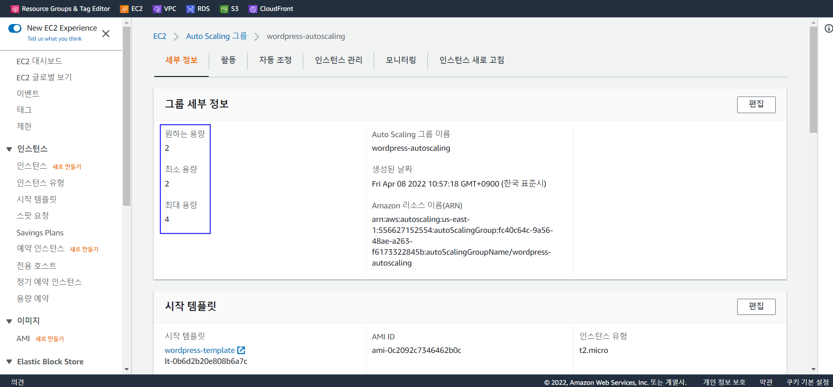Viewport: 833px width, 387px height.
Task: Open 전용 호스트 in sidebar
Action: pos(37,266)
